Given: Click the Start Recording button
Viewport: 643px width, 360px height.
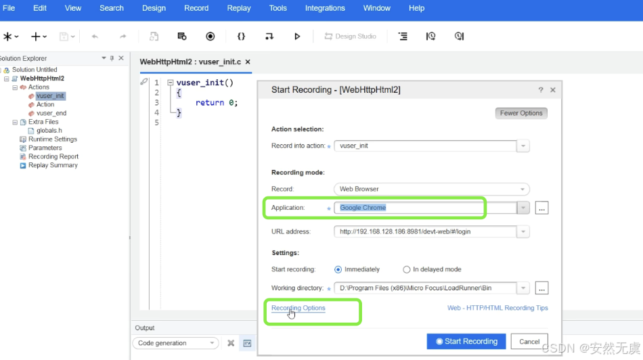Looking at the screenshot, I should click(x=466, y=342).
